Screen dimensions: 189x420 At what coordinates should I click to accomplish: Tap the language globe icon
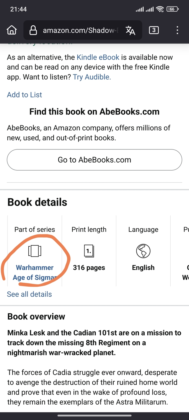(143, 251)
